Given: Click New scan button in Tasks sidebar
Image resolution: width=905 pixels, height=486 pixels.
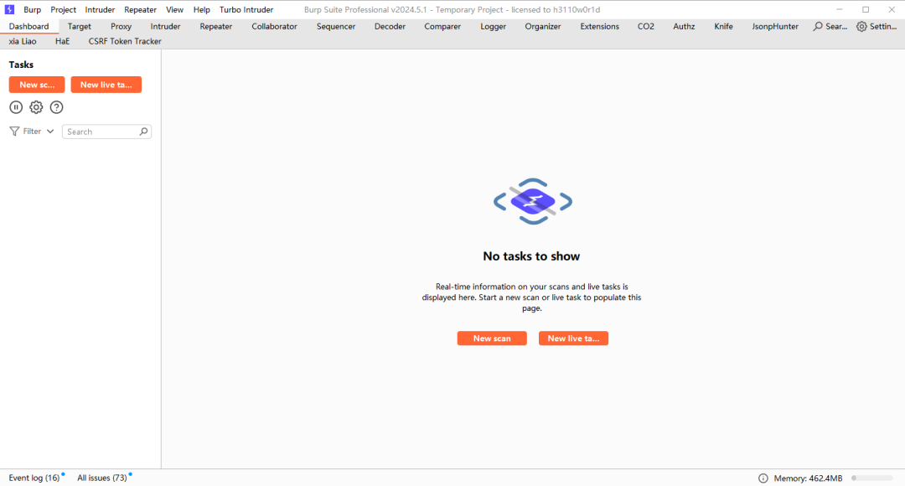Looking at the screenshot, I should (37, 85).
